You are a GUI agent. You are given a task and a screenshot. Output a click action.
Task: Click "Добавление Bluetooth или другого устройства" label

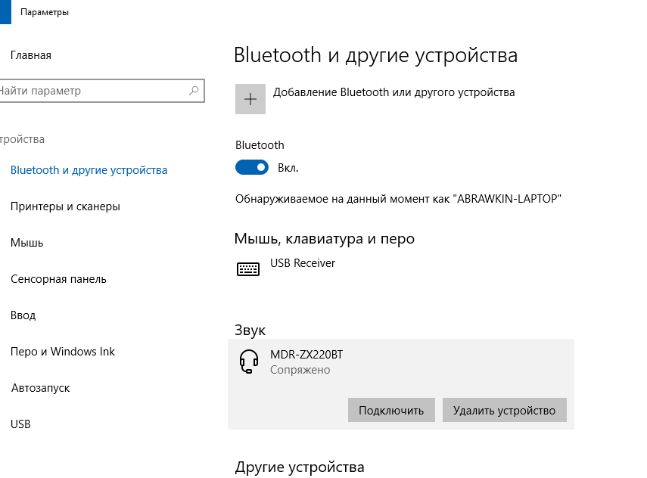[393, 92]
